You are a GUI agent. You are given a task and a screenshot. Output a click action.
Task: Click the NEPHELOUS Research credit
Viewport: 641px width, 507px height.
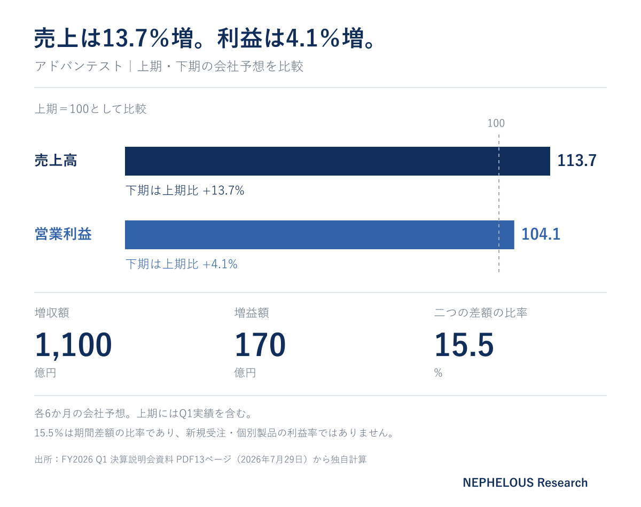[x=525, y=482]
